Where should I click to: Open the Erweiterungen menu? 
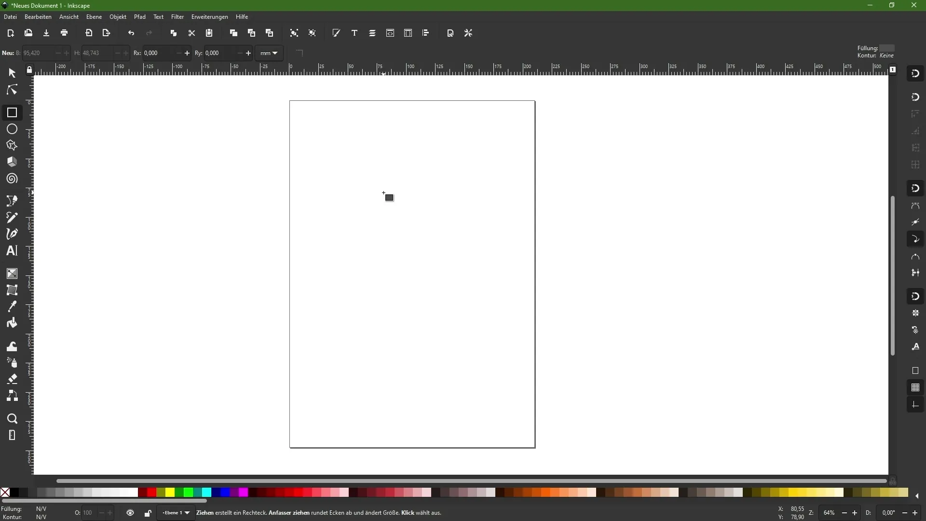point(210,17)
